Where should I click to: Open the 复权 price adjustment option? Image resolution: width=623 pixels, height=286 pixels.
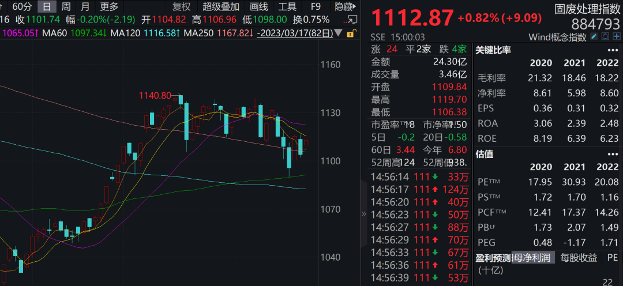tap(181, 7)
